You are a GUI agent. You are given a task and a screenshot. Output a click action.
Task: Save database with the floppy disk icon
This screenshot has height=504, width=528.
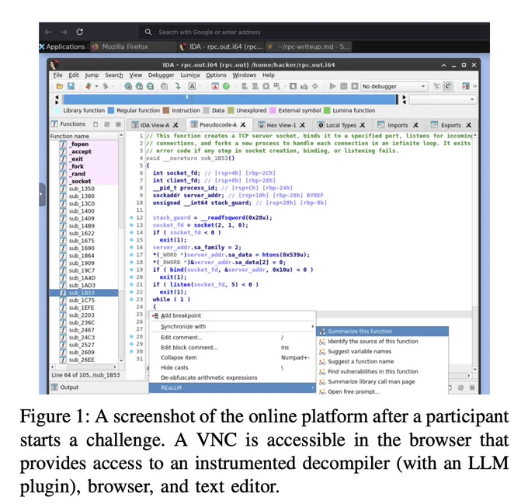point(71,86)
